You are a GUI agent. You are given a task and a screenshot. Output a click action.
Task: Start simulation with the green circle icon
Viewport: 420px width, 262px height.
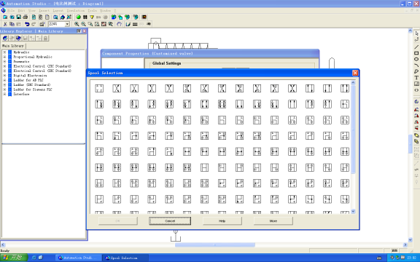tap(79, 17)
